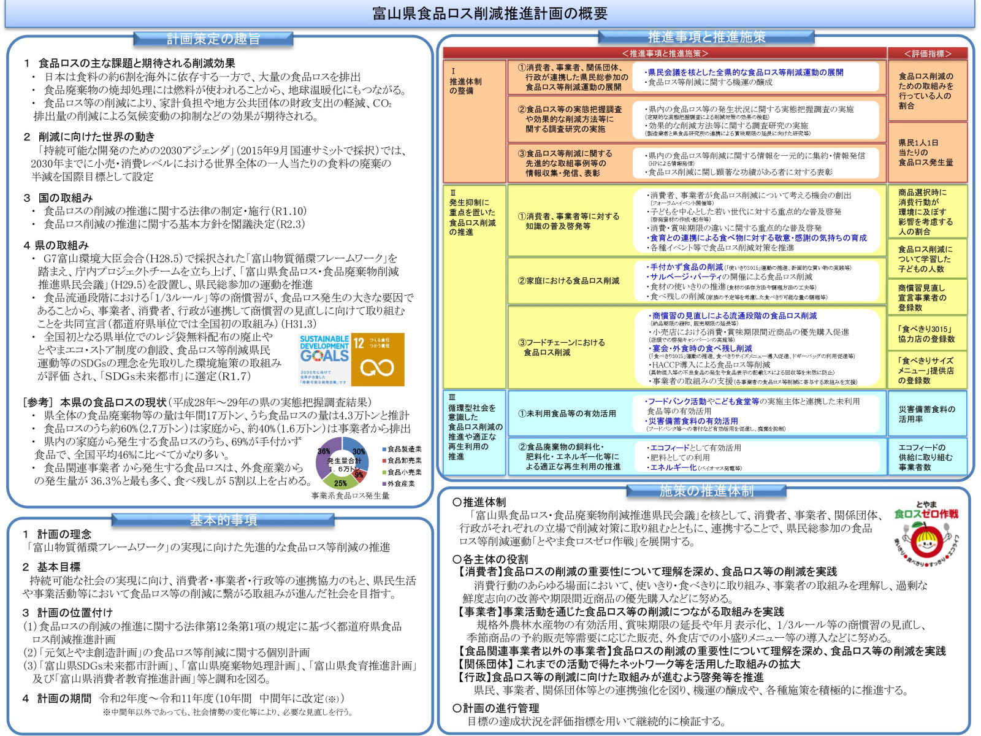This screenshot has height=736, width=981.
Task: Click indicator 災害備蓄食料の活用率
Action: [x=928, y=413]
